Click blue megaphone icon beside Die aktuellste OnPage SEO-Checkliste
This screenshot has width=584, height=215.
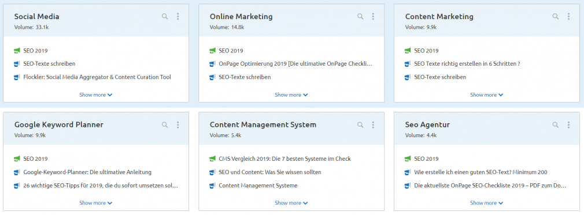(x=408, y=185)
